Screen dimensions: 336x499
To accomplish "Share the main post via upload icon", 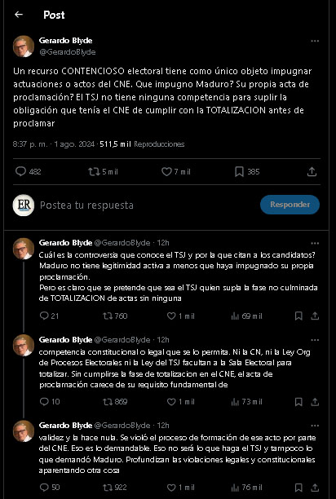I will tap(312, 172).
